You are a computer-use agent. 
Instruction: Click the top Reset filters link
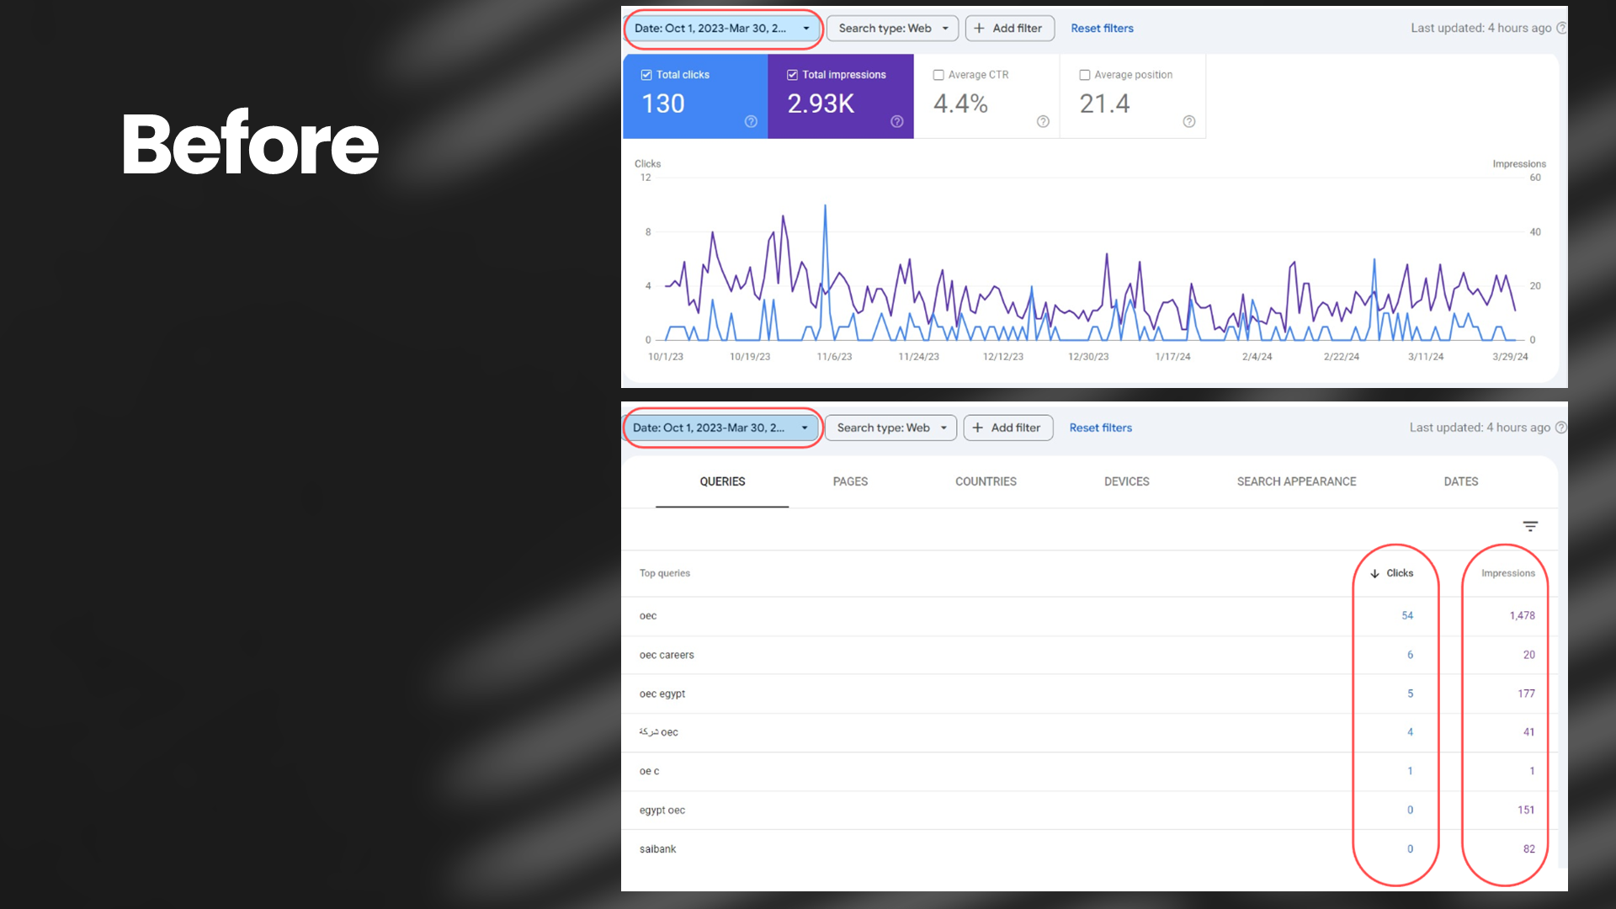click(1102, 28)
